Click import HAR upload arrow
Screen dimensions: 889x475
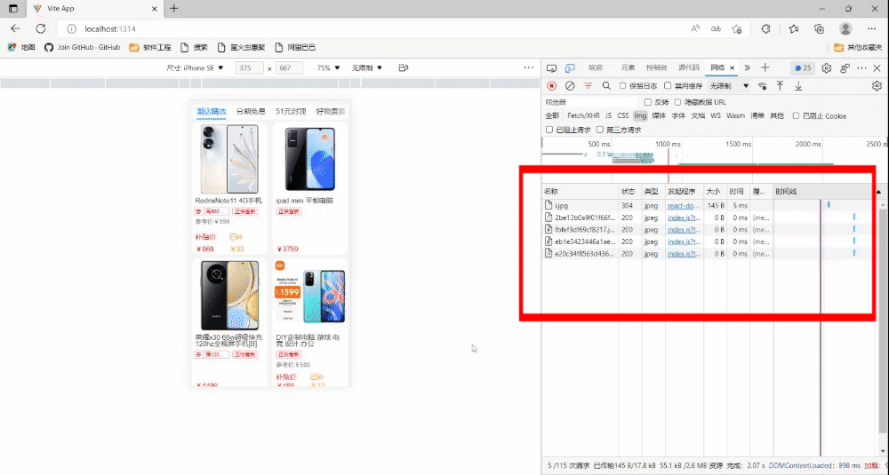point(781,86)
